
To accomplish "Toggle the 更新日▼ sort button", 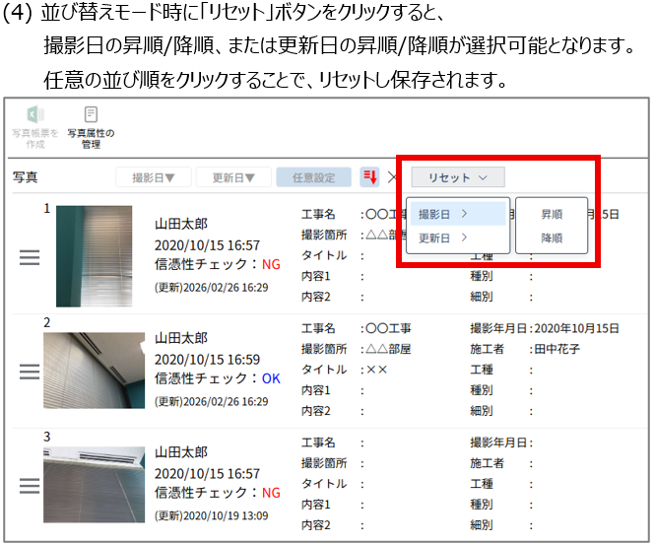I will click(x=232, y=177).
